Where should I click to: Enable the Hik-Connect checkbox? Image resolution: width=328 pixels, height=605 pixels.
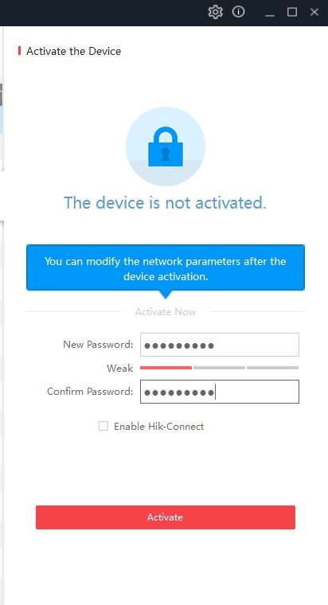coord(103,426)
